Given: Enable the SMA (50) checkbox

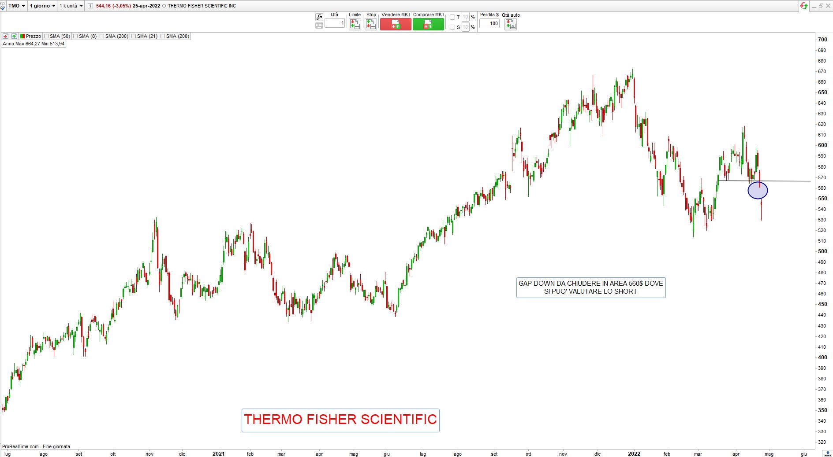Looking at the screenshot, I should pos(46,36).
